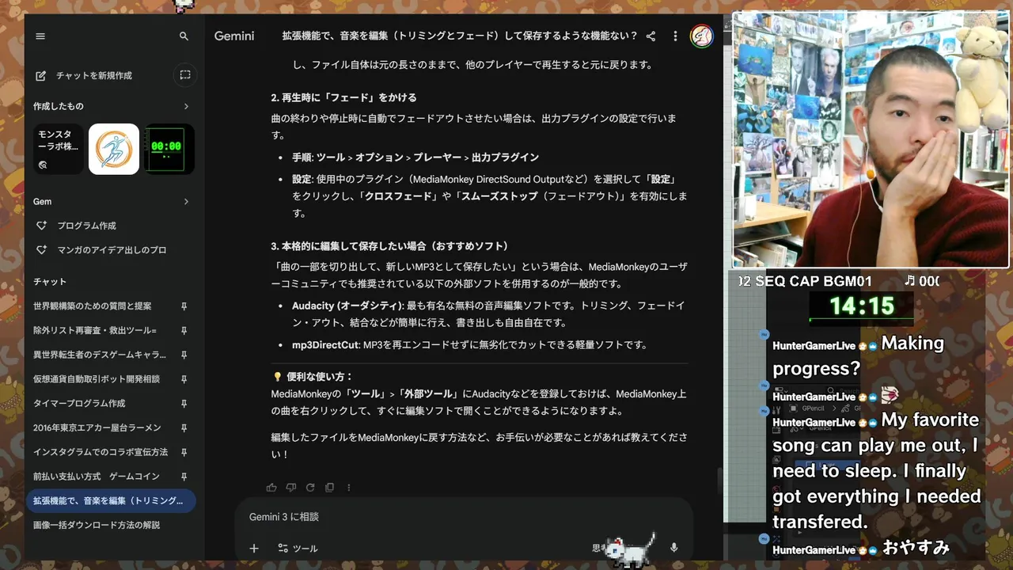Toggle pin on 世界観構築のための質問と提案 chat
Image resolution: width=1013 pixels, height=570 pixels.
(184, 306)
